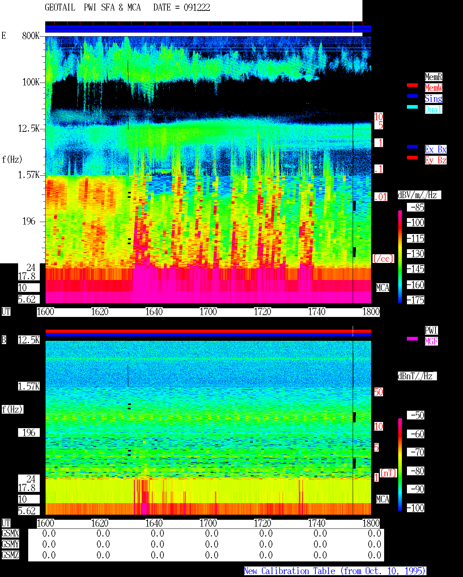Screen dimensions: 463x577
Task: Click the dBV/m/√Hz color scale bar
Action: (400, 257)
